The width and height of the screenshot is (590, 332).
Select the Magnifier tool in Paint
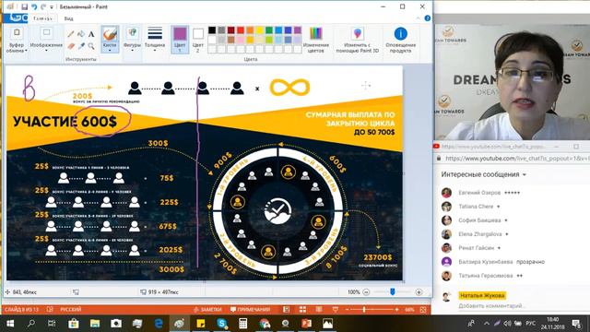pos(91,46)
